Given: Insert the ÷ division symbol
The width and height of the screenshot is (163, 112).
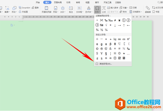Looking at the screenshot, I should (111, 39).
